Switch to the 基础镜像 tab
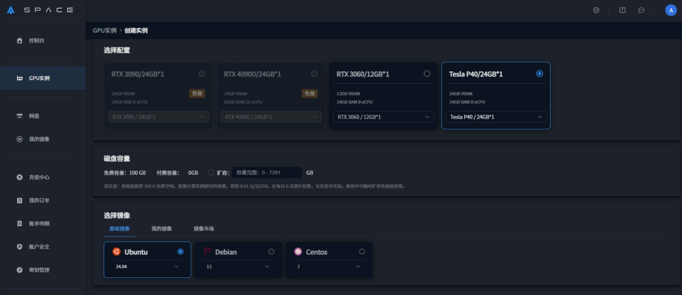 (x=119, y=229)
